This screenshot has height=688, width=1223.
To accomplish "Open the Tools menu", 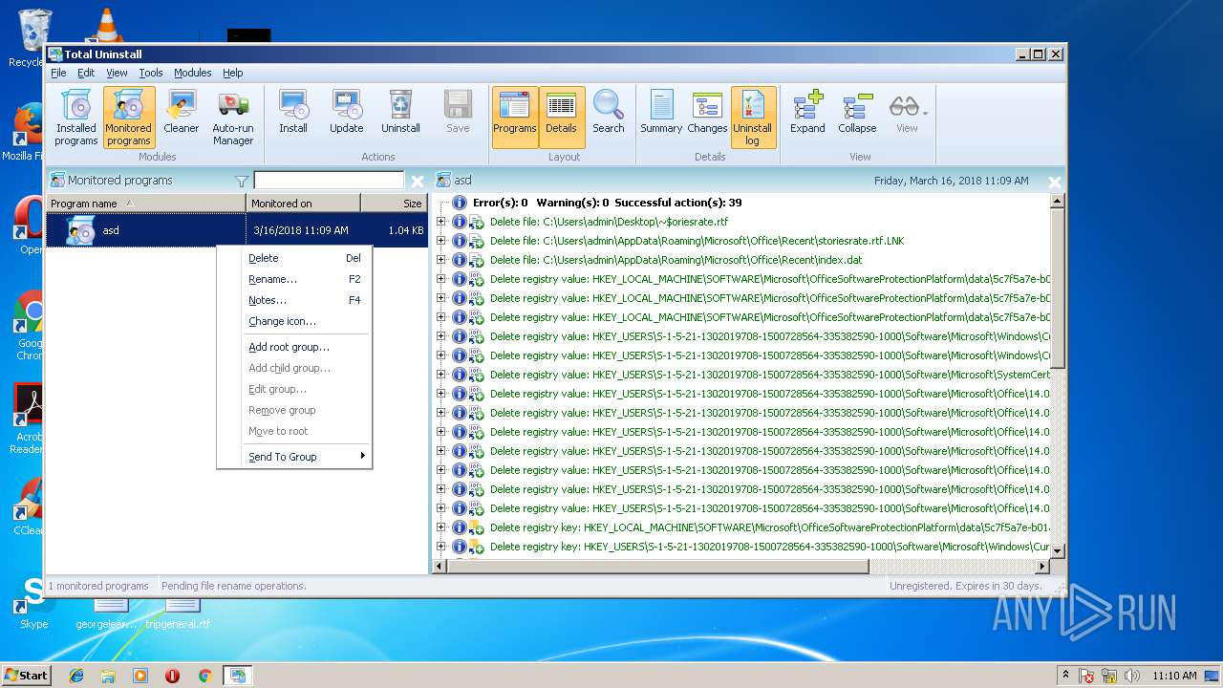I will 151,73.
